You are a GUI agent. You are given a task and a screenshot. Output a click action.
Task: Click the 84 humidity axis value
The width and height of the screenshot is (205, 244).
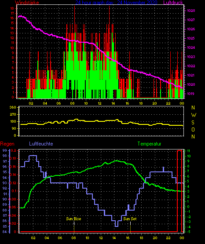[5, 232]
